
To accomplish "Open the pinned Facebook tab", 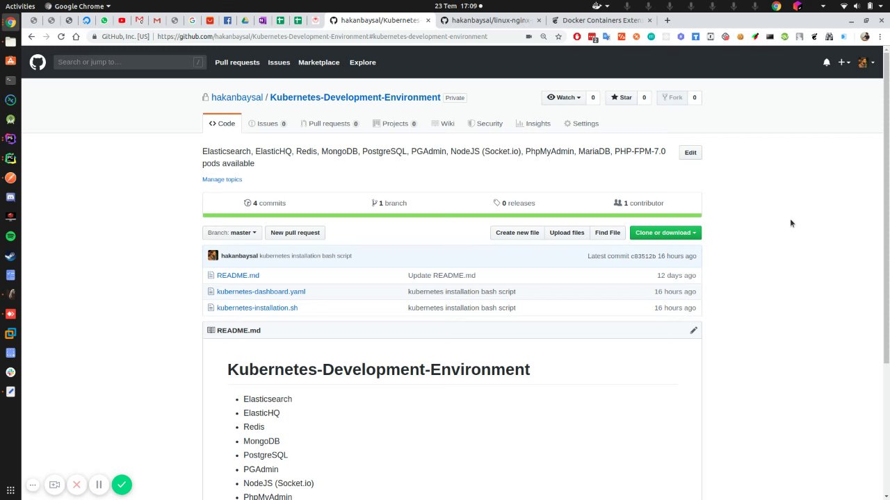I will coord(227,20).
